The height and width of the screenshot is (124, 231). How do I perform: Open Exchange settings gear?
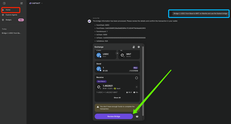(139, 47)
